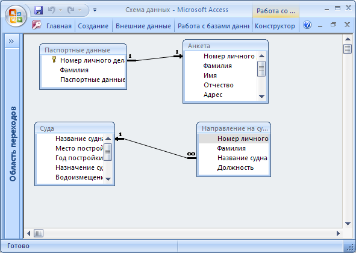This screenshot has width=356, height=253.
Task: Select Номер личного field in Анкета
Action: (x=229, y=56)
